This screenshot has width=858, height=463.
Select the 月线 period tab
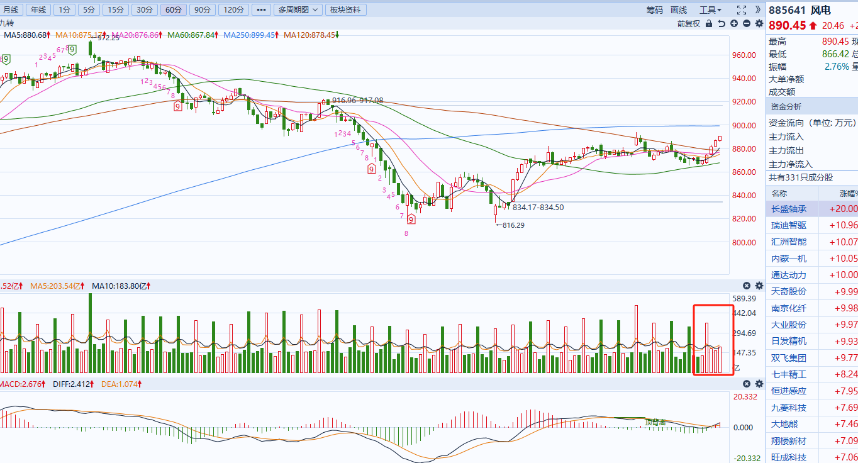(11, 10)
